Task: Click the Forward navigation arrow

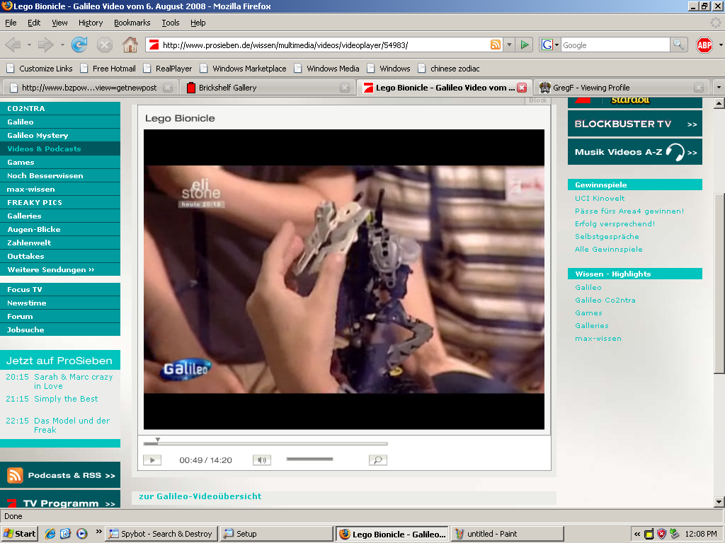Action: 45,45
